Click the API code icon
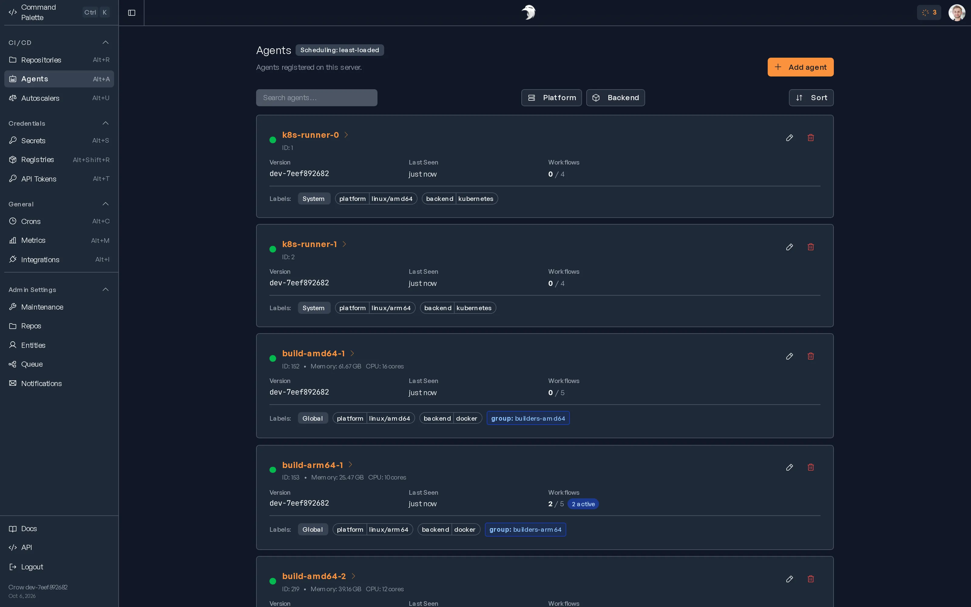Image resolution: width=971 pixels, height=607 pixels. 13,548
